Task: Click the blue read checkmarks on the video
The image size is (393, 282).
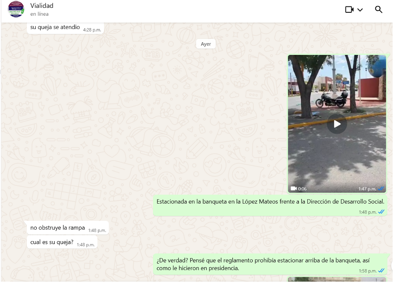Action: click(381, 189)
